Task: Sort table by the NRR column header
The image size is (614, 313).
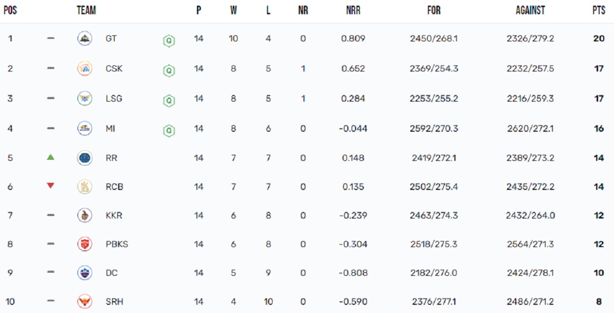Action: point(353,10)
